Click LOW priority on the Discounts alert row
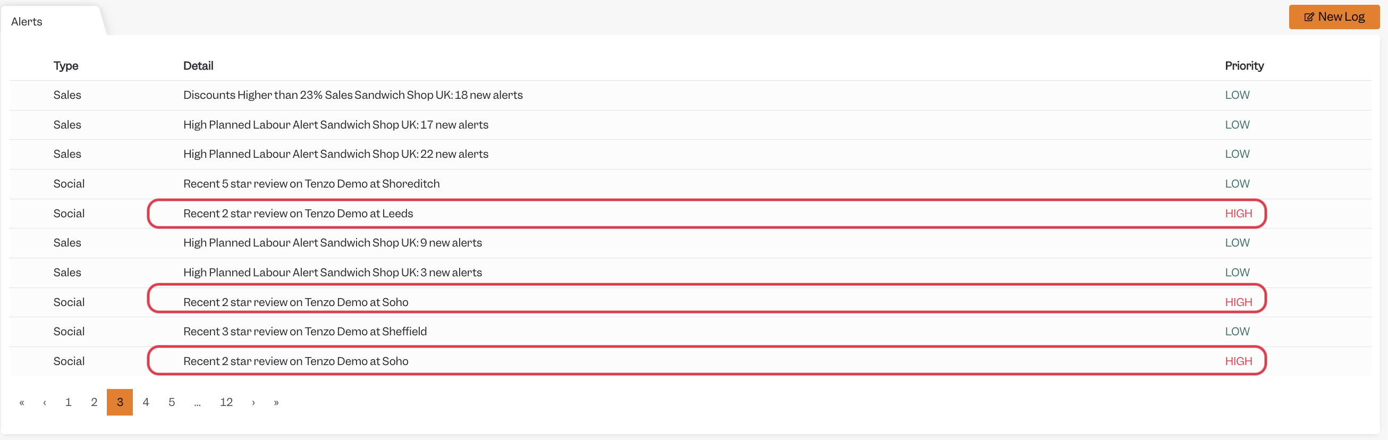The height and width of the screenshot is (440, 1388). (x=1237, y=95)
